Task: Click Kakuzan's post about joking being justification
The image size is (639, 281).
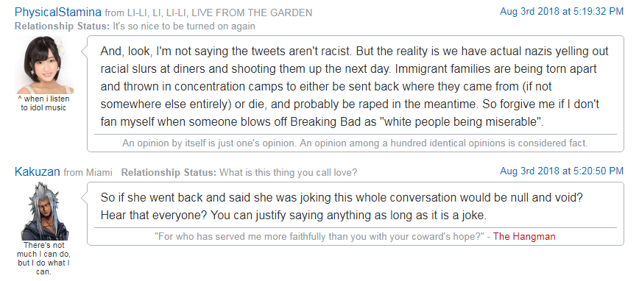Action: 341,207
